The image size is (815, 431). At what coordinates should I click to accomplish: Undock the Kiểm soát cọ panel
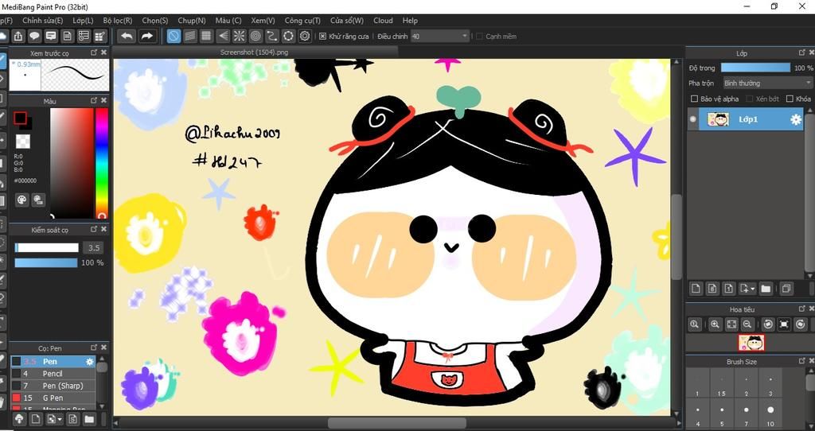pos(94,229)
